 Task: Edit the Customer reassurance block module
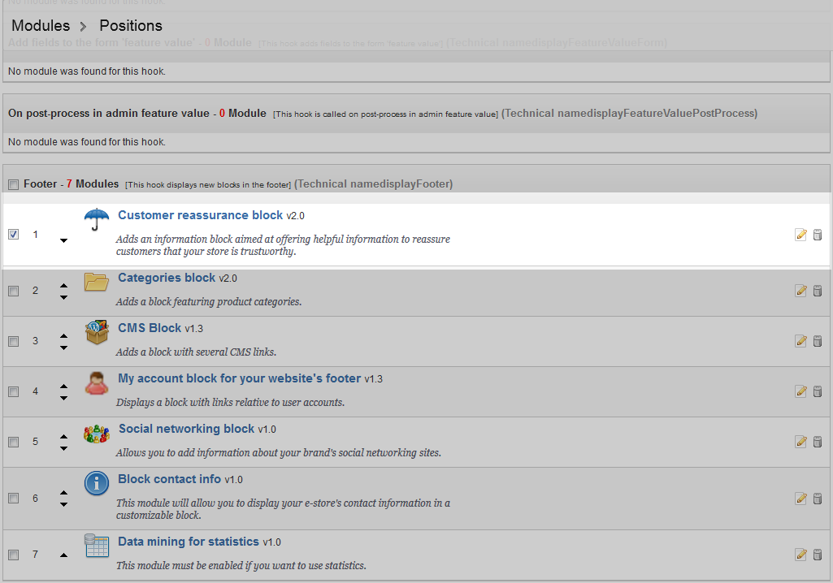(x=800, y=235)
